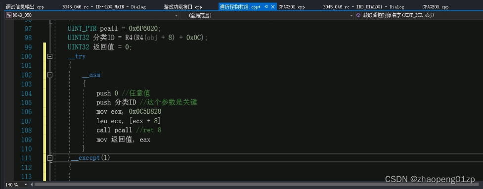Screen dimensions: 483x189
Task: Click the UINT32 type on line 99
Action: tap(79, 47)
